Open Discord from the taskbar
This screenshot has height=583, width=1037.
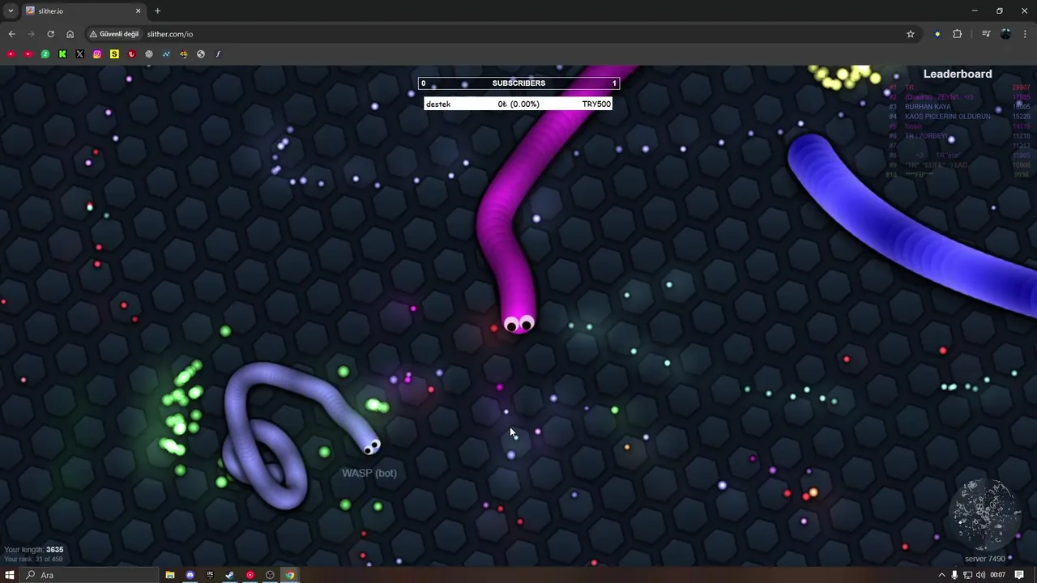click(190, 575)
